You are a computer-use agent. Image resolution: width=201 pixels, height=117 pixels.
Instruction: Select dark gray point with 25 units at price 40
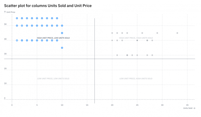pyautogui.click(x=137, y=40)
